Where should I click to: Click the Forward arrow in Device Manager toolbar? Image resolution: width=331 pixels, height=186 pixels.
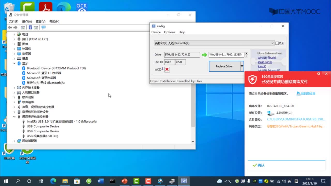[x=15, y=27]
